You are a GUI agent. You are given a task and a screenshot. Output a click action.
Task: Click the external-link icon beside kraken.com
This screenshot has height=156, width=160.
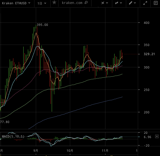coord(86,3)
